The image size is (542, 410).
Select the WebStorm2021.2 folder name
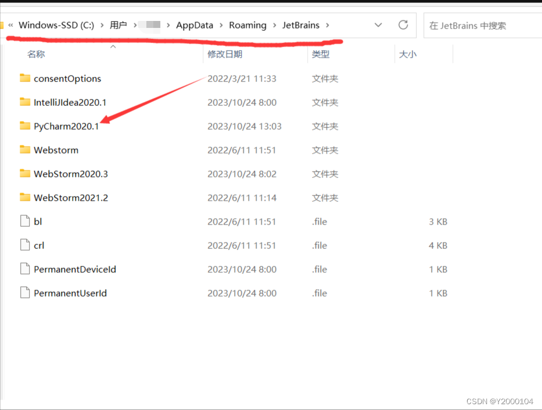tap(70, 198)
